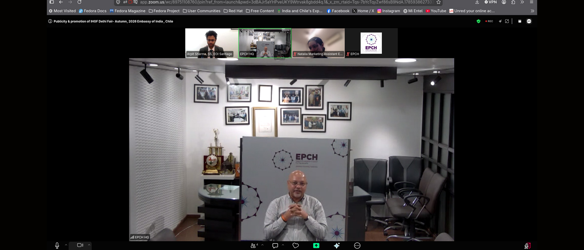Open the Instagram bookmark
Screen dimensions: 584x250
click(x=389, y=11)
